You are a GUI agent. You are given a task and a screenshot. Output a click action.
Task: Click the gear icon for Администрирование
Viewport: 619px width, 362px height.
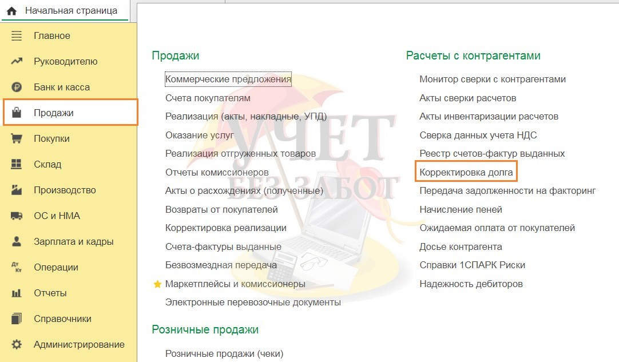[x=17, y=345]
